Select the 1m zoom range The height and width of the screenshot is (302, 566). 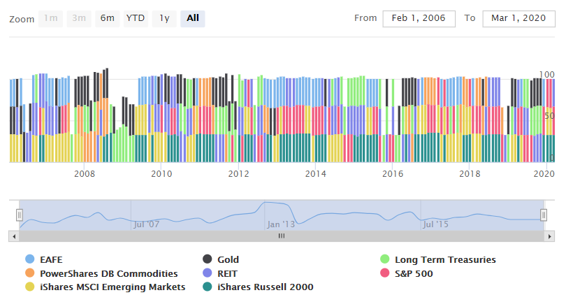point(50,18)
